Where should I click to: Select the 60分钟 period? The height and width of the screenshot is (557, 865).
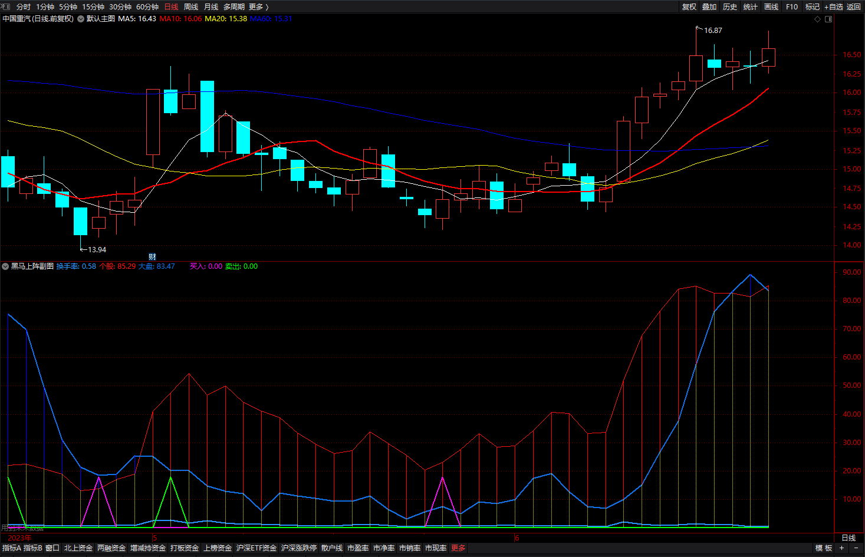click(x=147, y=6)
